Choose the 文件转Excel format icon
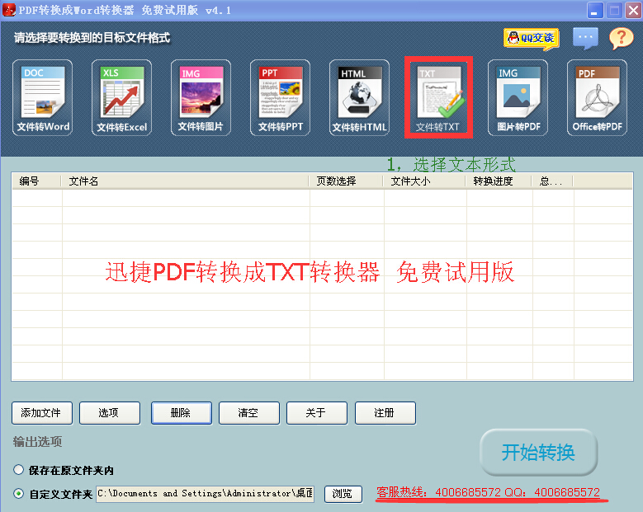The image size is (643, 512). tap(122, 97)
